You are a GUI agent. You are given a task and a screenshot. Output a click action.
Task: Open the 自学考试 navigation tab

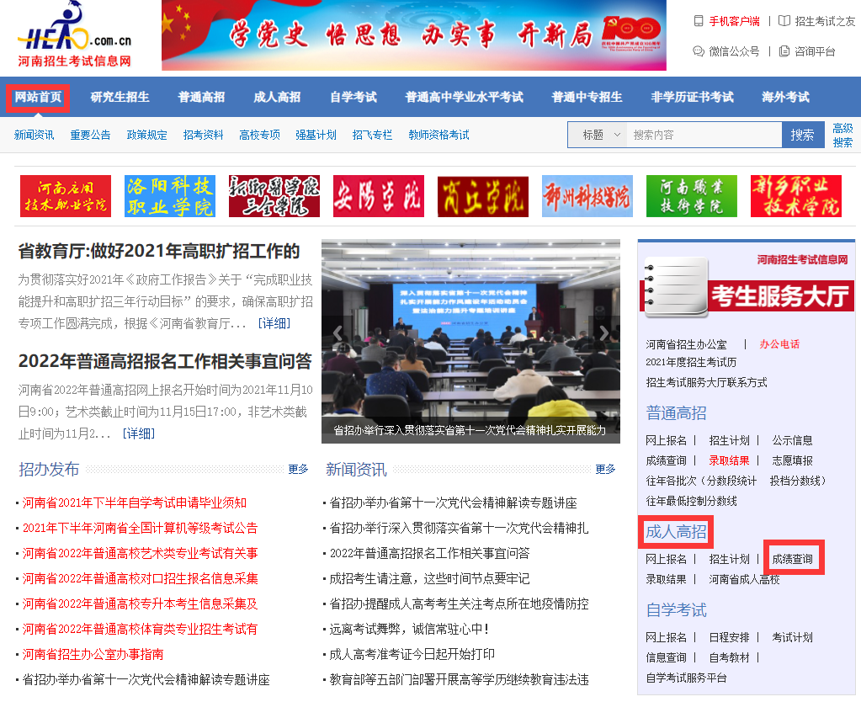[353, 97]
